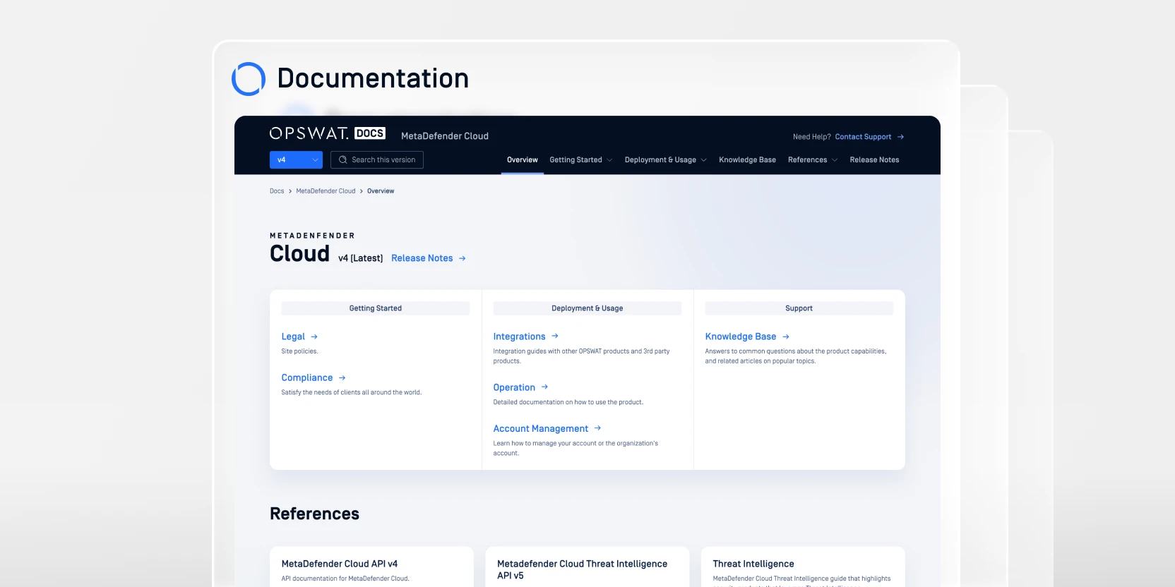Open the Operation documentation link
The width and height of the screenshot is (1175, 587).
pyautogui.click(x=514, y=387)
